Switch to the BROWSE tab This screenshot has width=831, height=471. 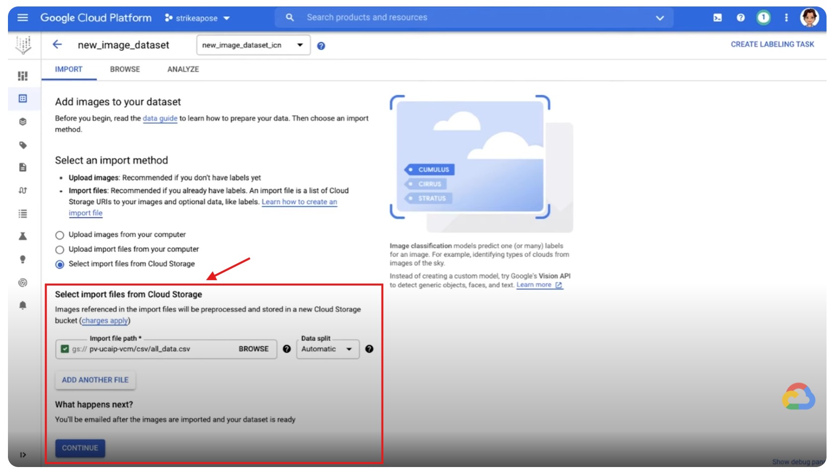point(125,70)
